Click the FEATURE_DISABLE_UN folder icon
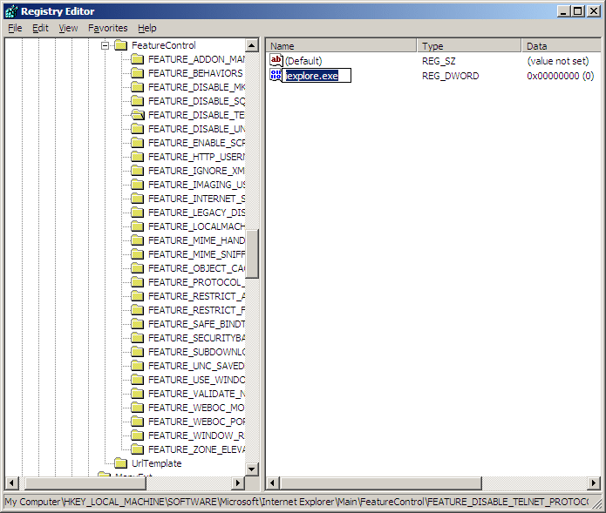The image size is (606, 513). (137, 129)
